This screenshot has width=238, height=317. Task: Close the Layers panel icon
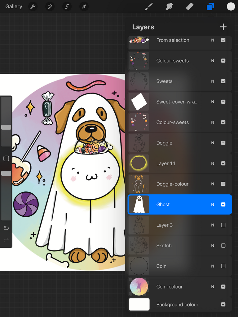[x=210, y=7]
